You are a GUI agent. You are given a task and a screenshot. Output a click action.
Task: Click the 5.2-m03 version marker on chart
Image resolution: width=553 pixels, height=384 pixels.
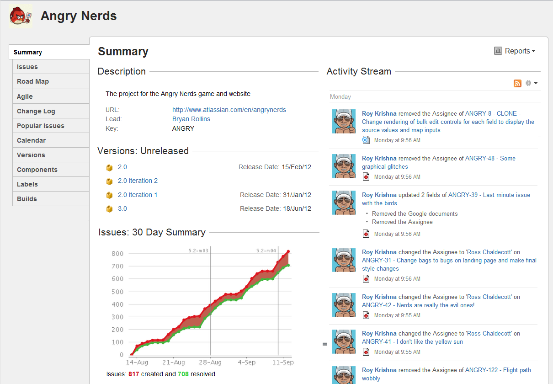[x=199, y=251]
